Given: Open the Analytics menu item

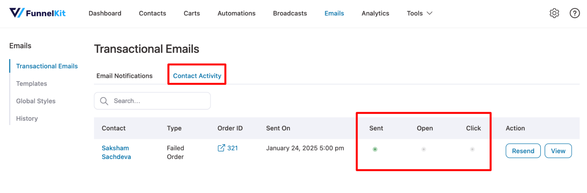Looking at the screenshot, I should point(375,13).
